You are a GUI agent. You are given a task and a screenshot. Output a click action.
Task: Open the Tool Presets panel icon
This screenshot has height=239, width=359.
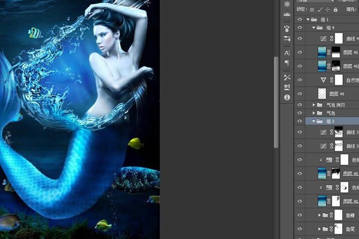pyautogui.click(x=287, y=77)
